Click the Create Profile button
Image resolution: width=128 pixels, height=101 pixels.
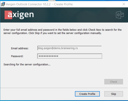[87, 94]
